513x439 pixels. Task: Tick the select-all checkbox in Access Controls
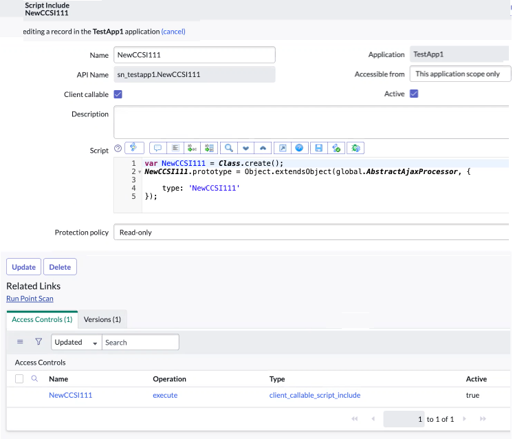tap(19, 378)
